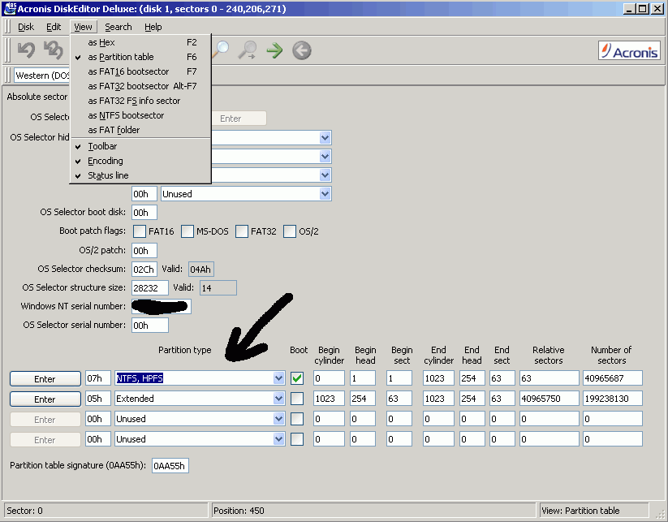Image resolution: width=668 pixels, height=522 pixels.
Task: Check Boot flag on fourth partition row
Action: [x=297, y=439]
